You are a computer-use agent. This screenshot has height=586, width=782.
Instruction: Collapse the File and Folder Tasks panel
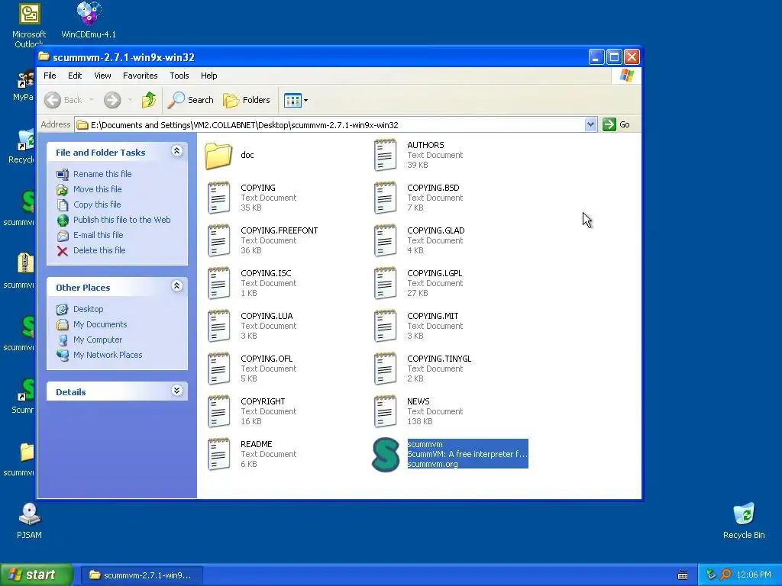[177, 151]
